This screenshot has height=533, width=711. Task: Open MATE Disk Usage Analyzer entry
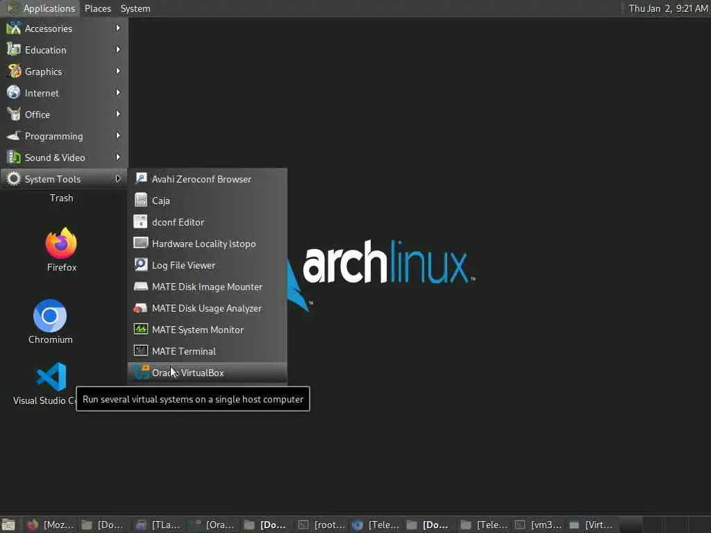point(207,308)
